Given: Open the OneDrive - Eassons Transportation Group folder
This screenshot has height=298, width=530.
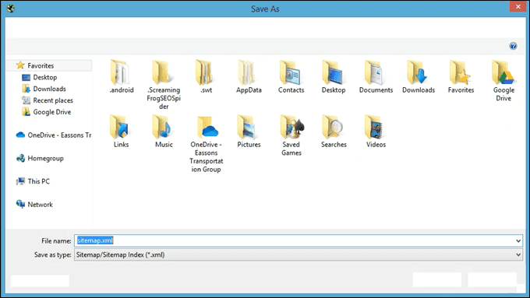Looking at the screenshot, I should 206,143.
